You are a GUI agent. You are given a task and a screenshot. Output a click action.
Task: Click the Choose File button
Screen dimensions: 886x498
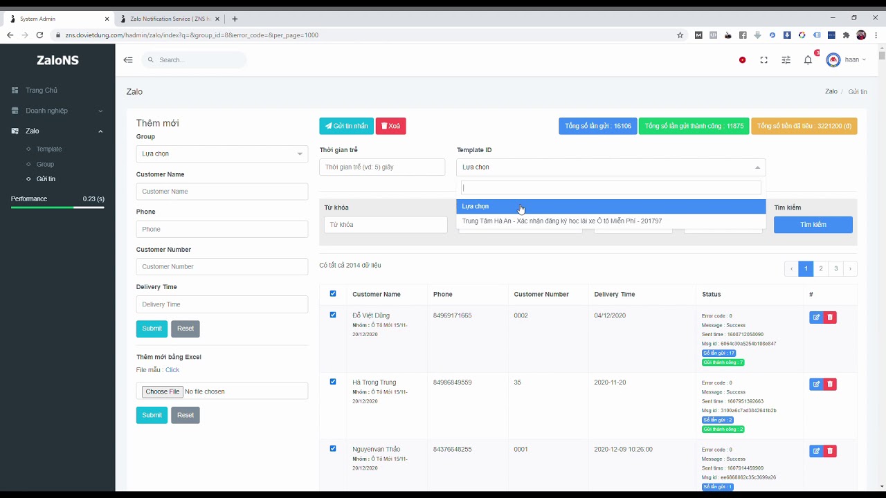(x=163, y=391)
